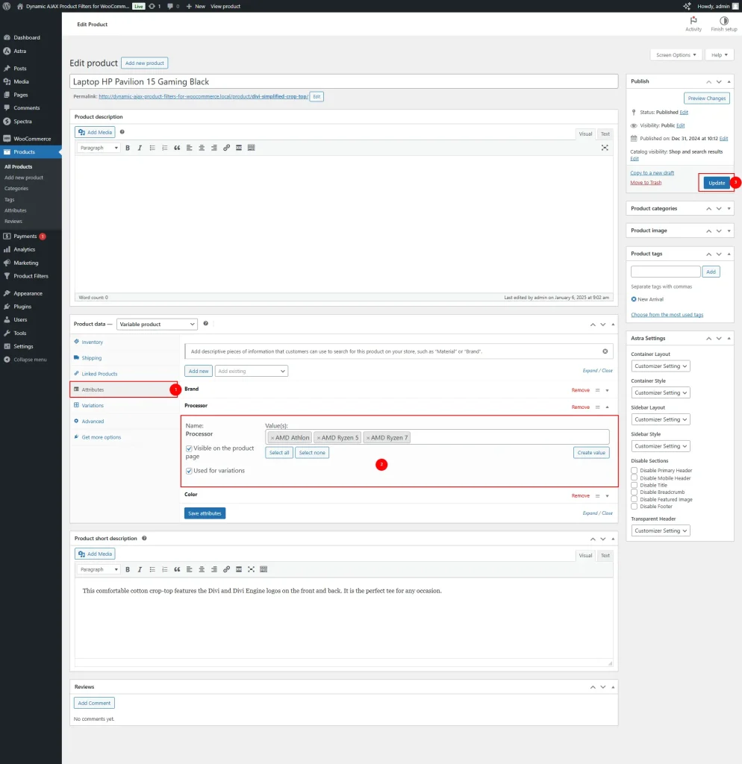The height and width of the screenshot is (764, 742).
Task: Expand the Brand attribute row
Action: 607,390
